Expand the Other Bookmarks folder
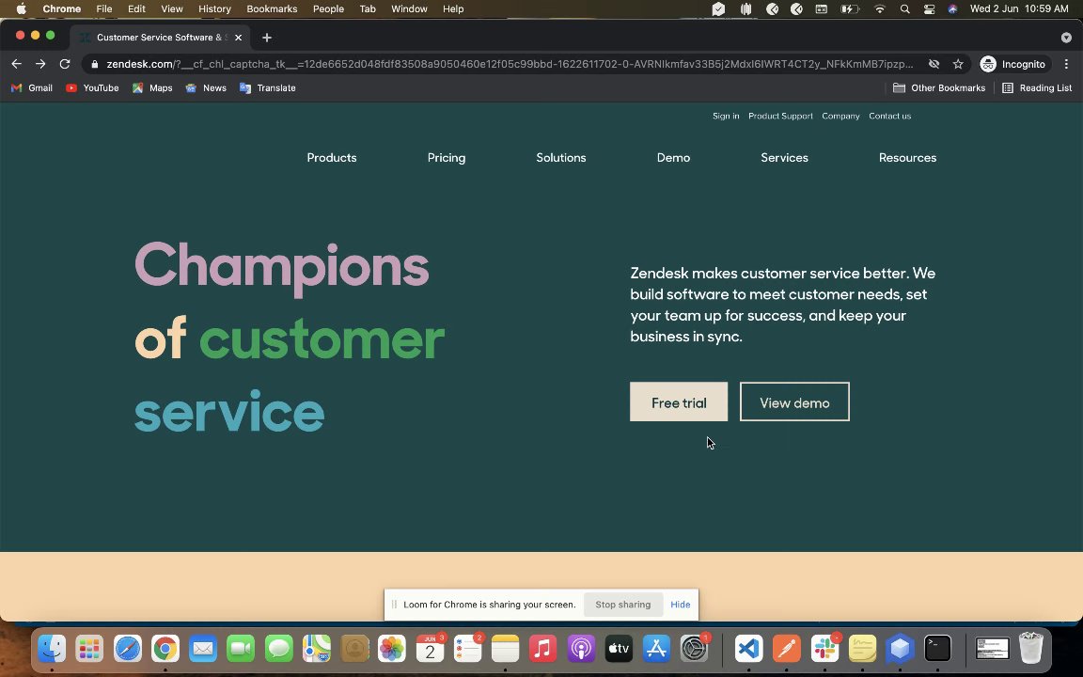1083x677 pixels. pyautogui.click(x=939, y=87)
